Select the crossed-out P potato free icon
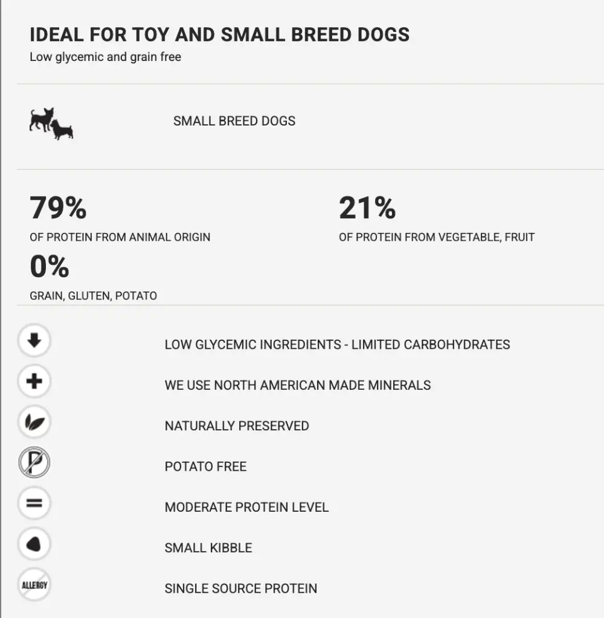The image size is (604, 618). tap(34, 462)
